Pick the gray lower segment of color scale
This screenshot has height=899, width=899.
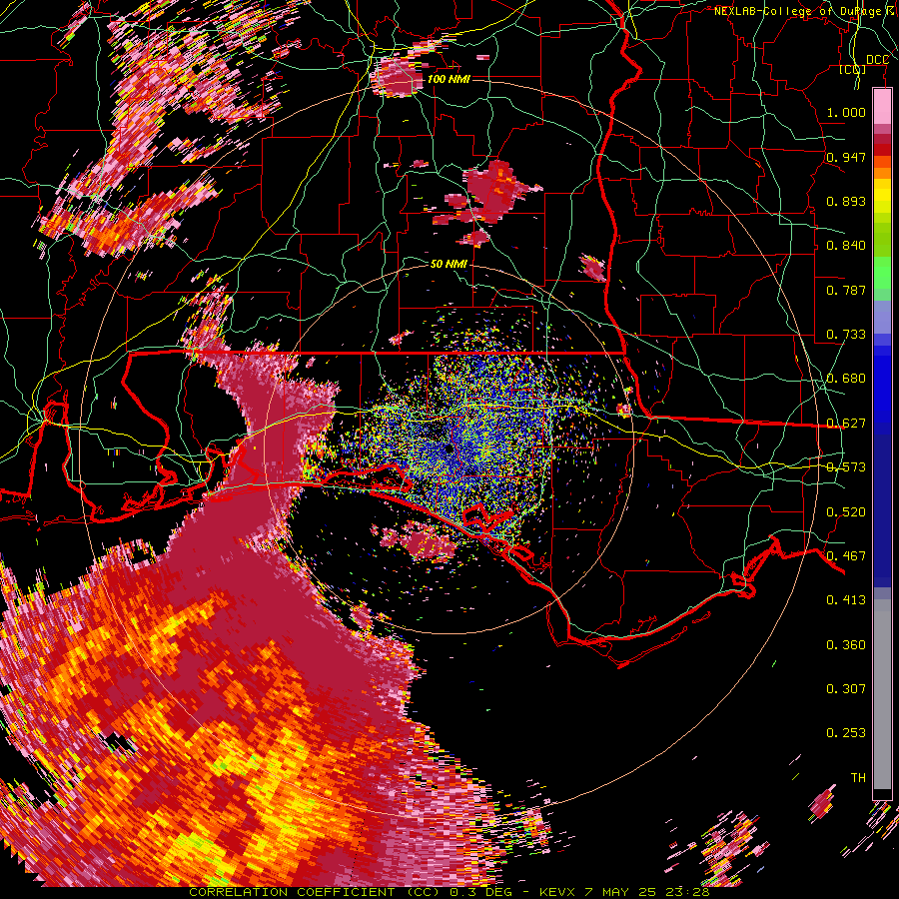(x=882, y=694)
